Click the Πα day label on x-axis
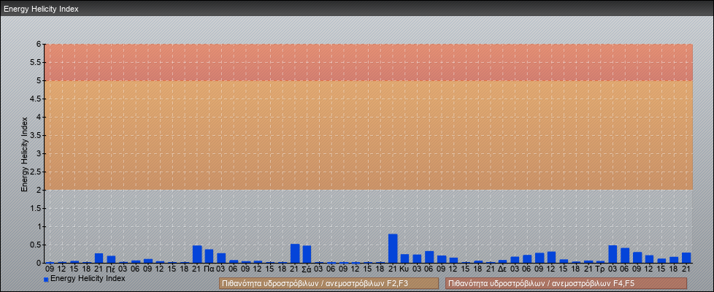This screenshot has height=292, width=714. point(209,269)
